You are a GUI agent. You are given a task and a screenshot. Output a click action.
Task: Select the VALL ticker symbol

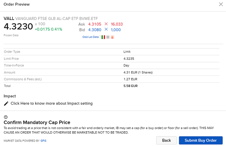[x=9, y=19]
